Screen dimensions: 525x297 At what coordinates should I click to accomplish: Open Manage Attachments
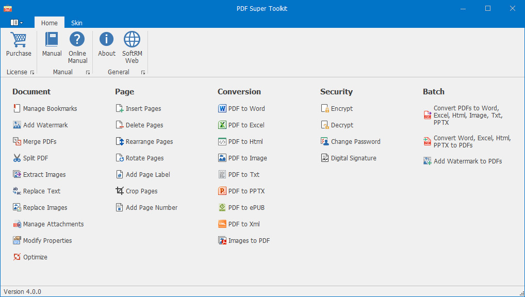click(x=53, y=224)
